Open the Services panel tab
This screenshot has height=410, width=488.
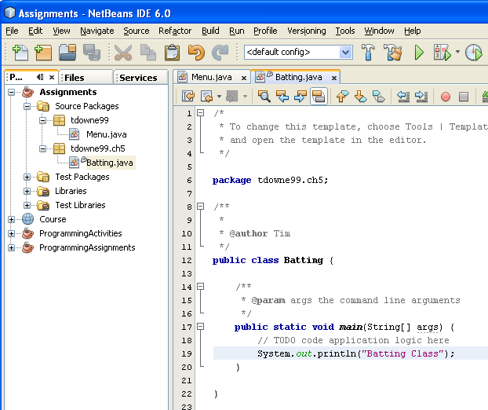pyautogui.click(x=138, y=77)
